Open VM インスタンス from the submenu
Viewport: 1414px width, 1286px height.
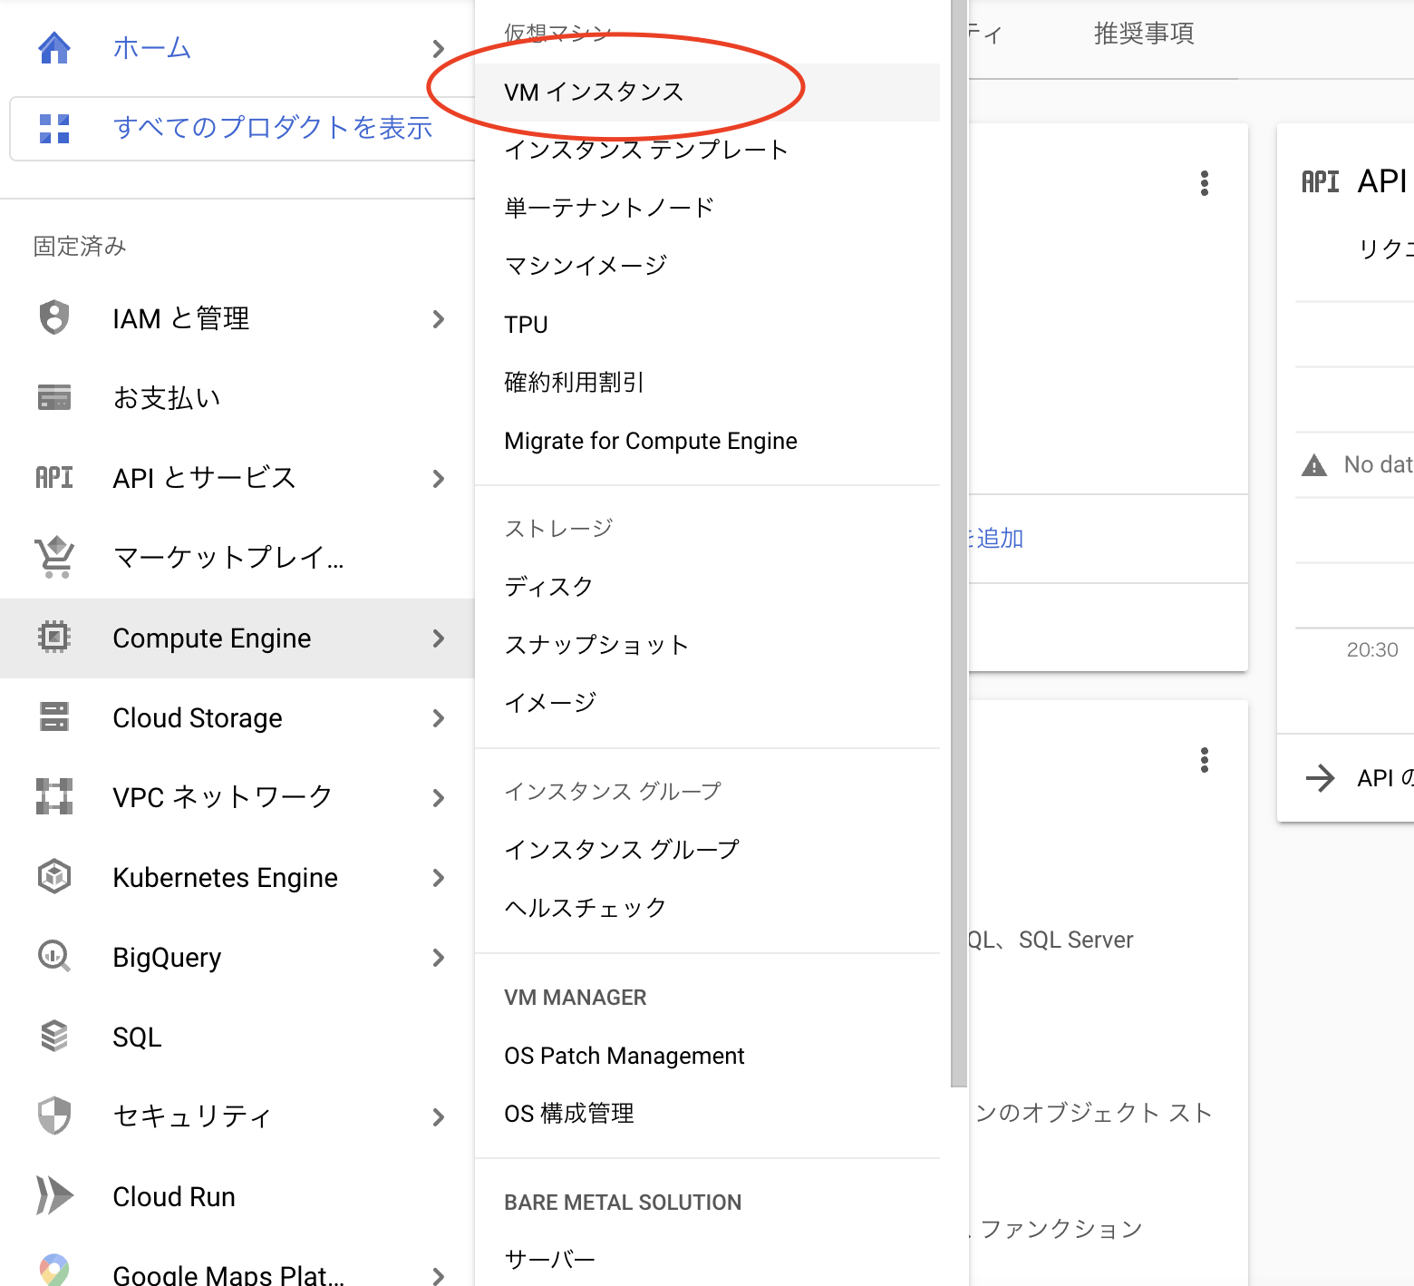click(x=707, y=92)
